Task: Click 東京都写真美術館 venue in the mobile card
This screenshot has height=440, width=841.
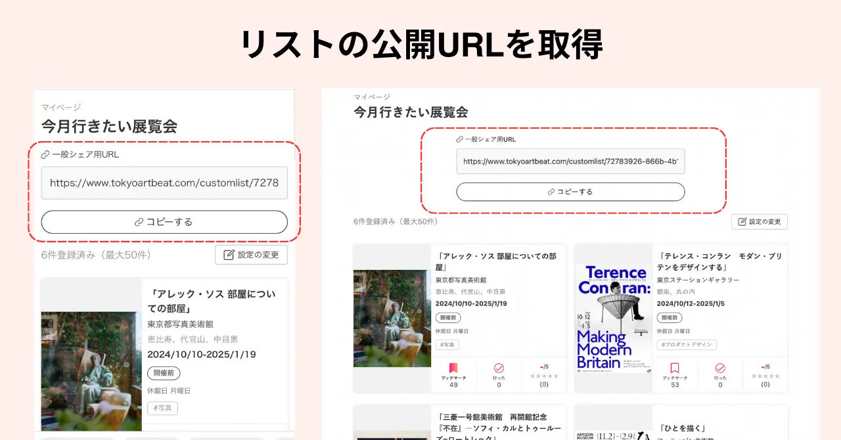Action: [x=180, y=324]
